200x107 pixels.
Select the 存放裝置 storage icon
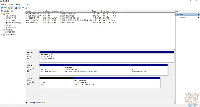[x=4, y=30]
